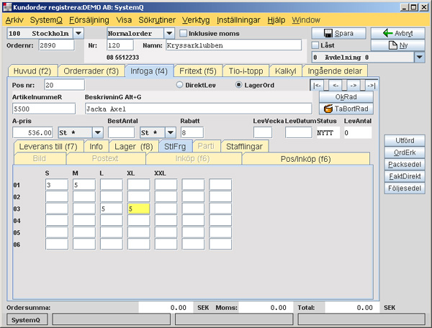Click the empty BestAntal field
432x328 pixels.
[121, 132]
